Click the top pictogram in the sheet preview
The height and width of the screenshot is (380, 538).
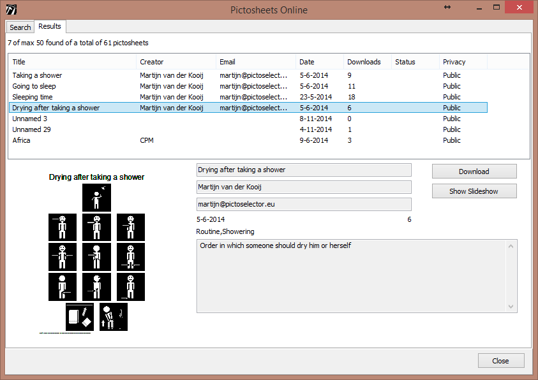click(x=96, y=198)
